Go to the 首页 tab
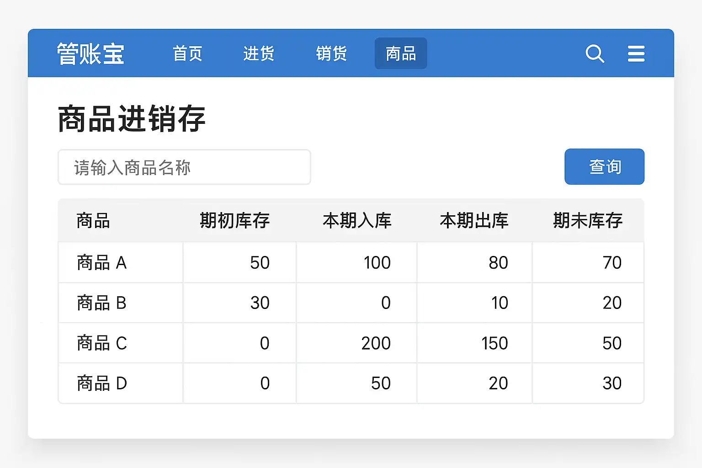702x468 pixels. tap(187, 54)
